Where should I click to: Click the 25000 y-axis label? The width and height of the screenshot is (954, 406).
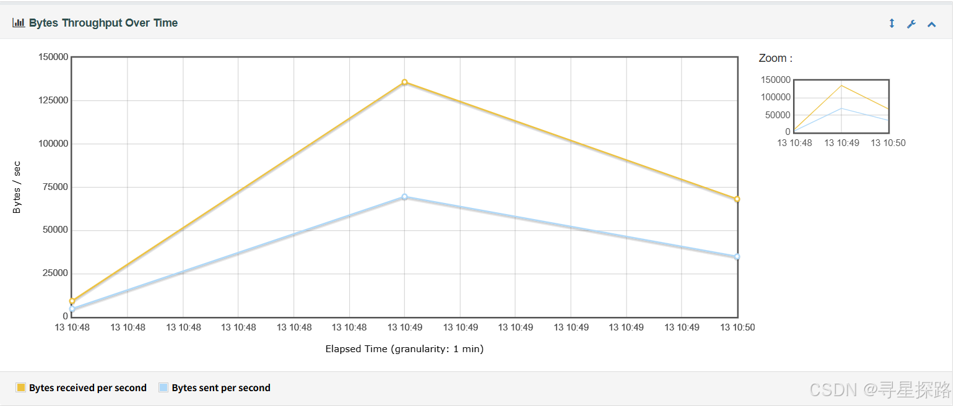pos(56,274)
